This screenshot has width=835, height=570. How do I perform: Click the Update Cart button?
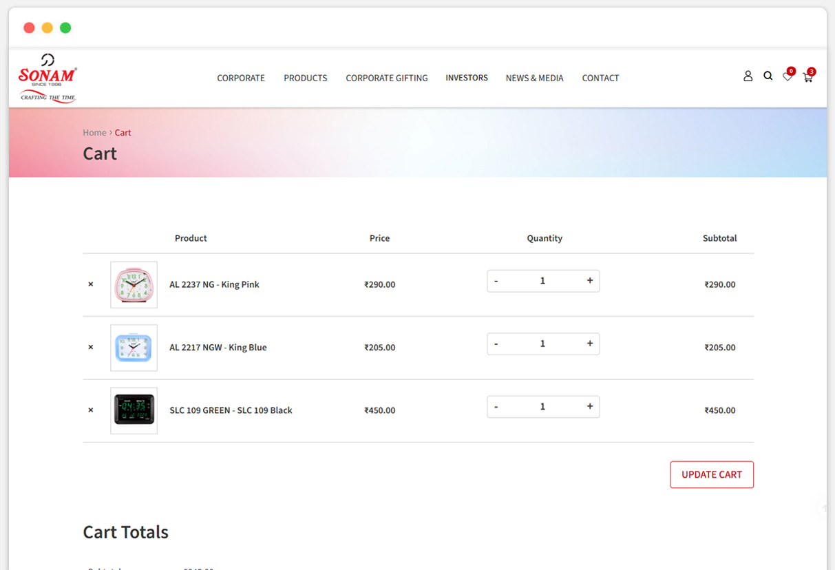(x=712, y=474)
